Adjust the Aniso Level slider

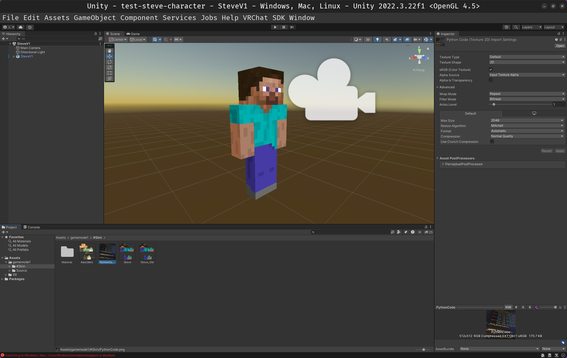click(494, 105)
